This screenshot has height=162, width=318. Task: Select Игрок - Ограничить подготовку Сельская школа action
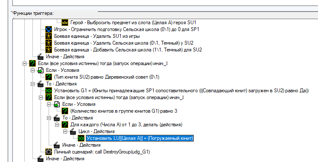pos(126,29)
